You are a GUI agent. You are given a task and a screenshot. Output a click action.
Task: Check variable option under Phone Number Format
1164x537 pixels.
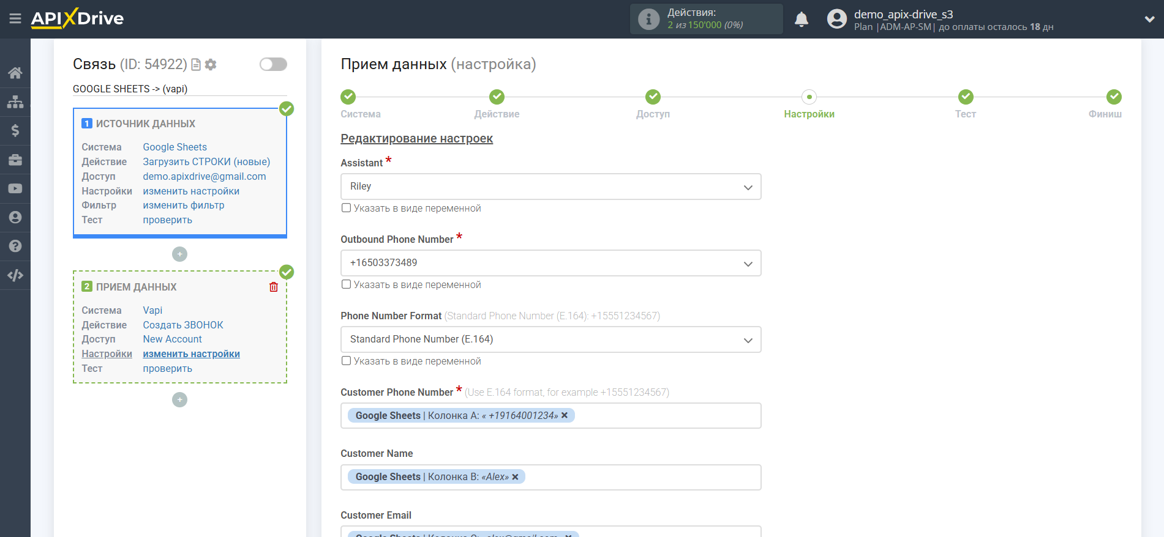coord(346,361)
